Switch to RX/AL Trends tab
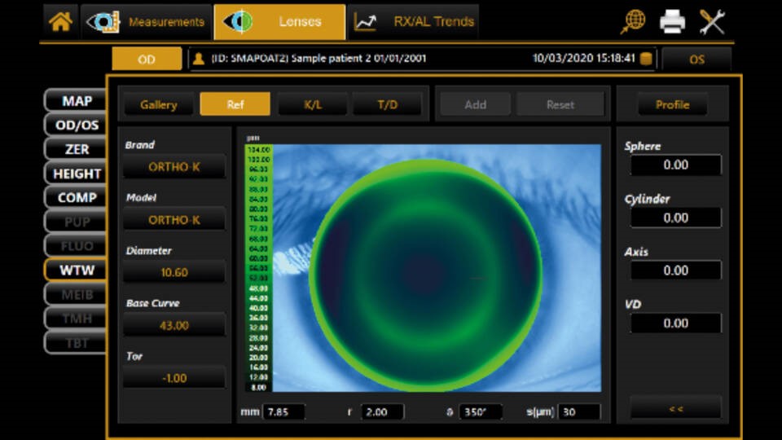This screenshot has width=782, height=440. pyautogui.click(x=414, y=22)
